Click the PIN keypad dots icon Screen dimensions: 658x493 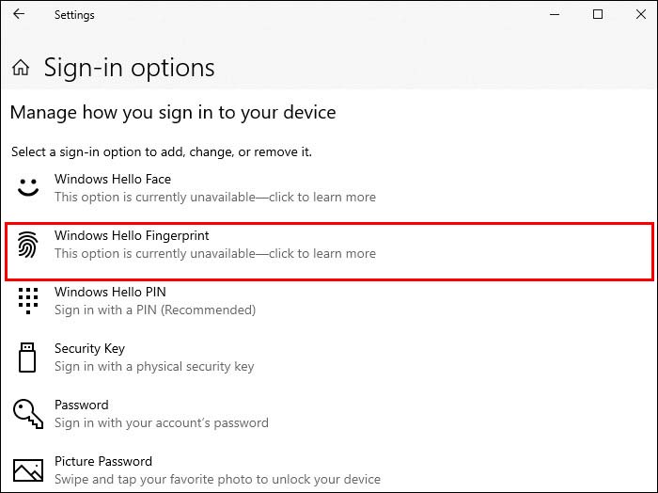click(28, 301)
